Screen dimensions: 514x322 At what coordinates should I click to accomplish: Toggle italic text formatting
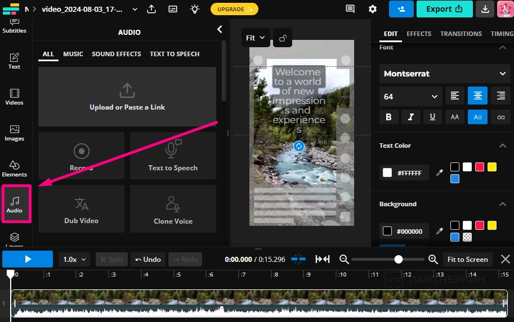(410, 117)
